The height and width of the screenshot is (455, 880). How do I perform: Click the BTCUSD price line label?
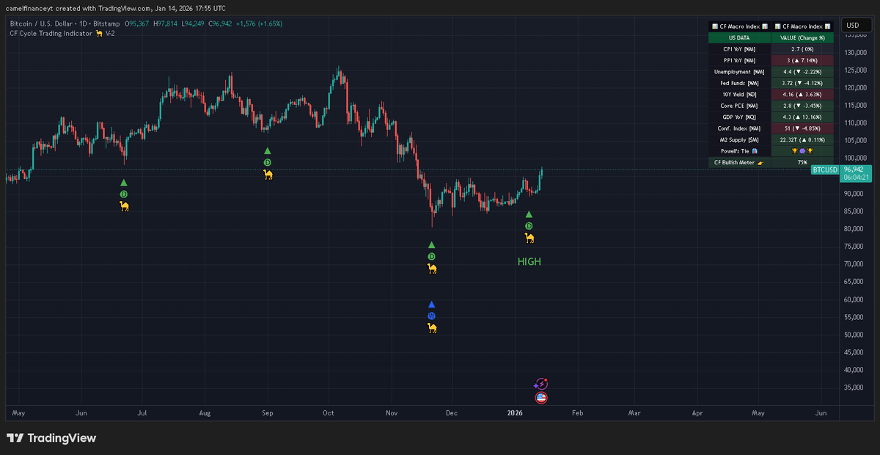click(x=825, y=170)
